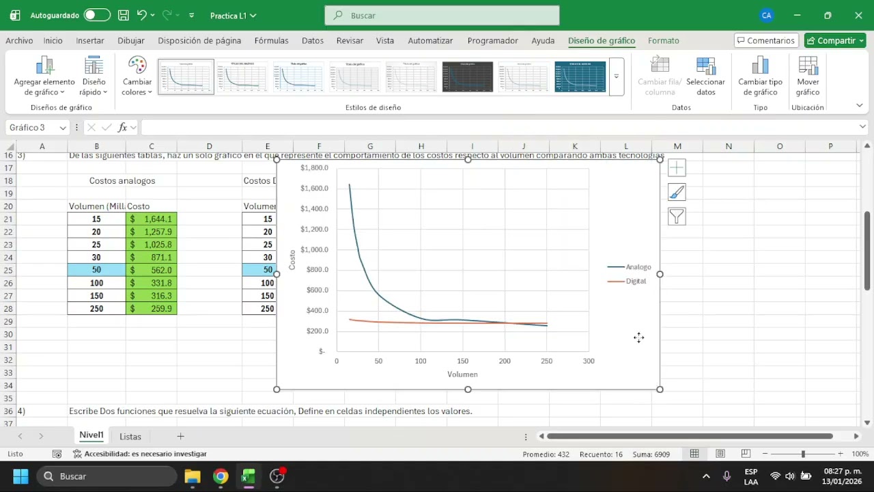Click Mover gráfico icon
Screen dimensions: 874x492
point(808,76)
